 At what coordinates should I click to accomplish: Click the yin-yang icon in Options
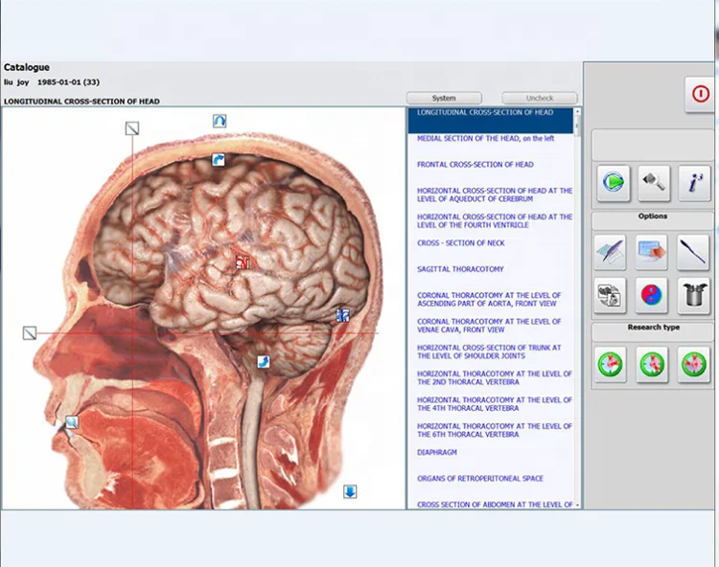pos(653,295)
